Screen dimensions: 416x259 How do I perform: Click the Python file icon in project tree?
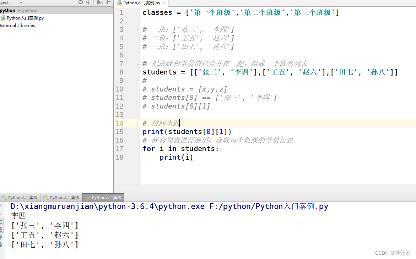(x=3, y=18)
